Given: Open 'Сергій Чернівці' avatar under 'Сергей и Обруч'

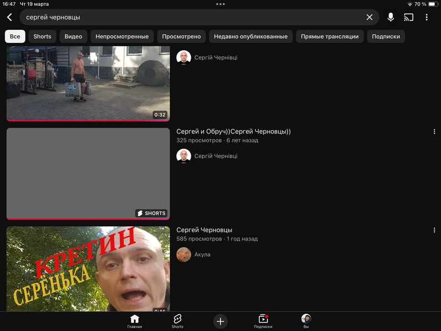Looking at the screenshot, I should [x=184, y=156].
